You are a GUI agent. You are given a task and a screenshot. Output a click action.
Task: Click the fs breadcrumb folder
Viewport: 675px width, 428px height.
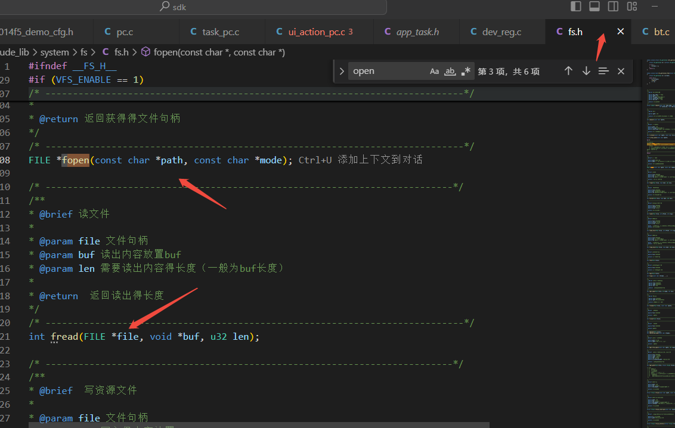click(84, 52)
